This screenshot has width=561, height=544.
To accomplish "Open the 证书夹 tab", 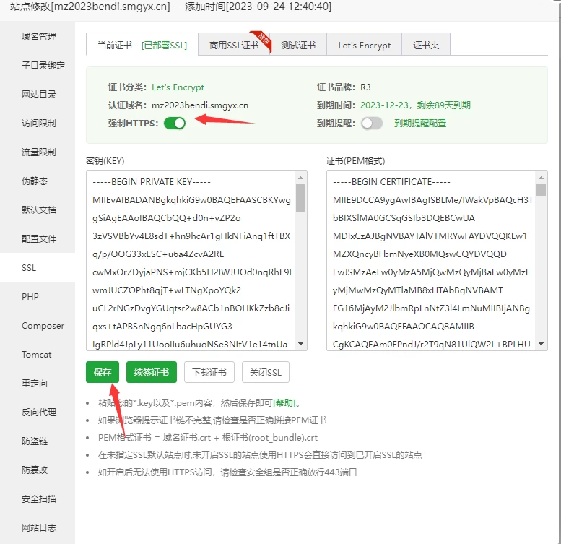I will point(426,45).
